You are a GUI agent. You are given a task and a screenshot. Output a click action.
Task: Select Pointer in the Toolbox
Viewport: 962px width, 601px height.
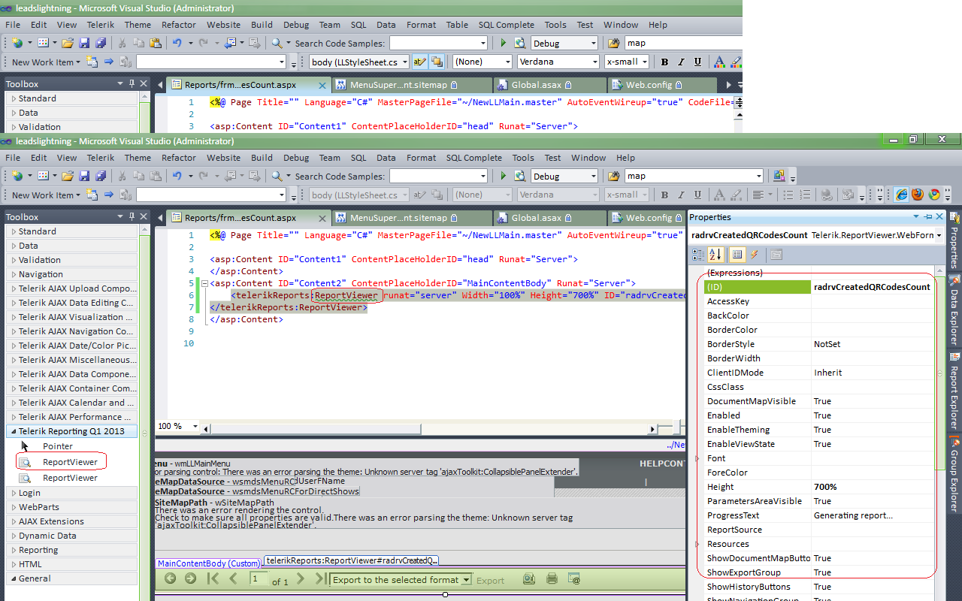pyautogui.click(x=57, y=446)
